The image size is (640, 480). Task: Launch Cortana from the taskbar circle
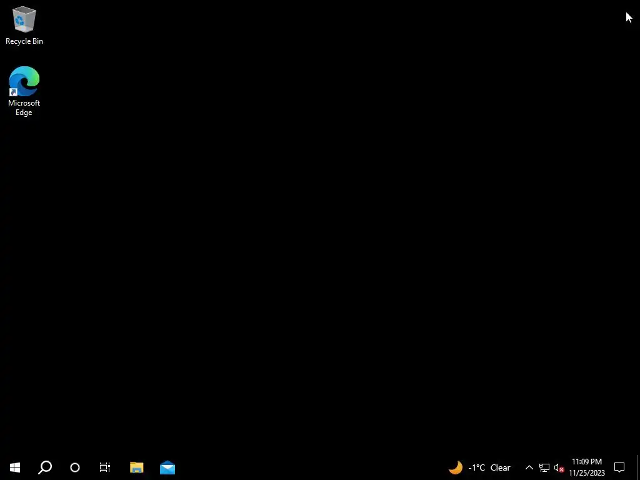tap(75, 467)
